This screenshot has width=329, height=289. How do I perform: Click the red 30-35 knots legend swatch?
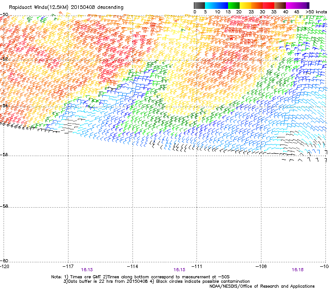coord(269,5)
